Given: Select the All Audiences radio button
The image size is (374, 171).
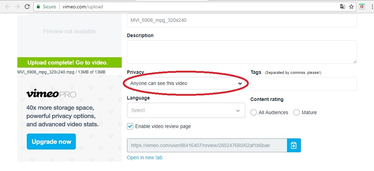Looking at the screenshot, I should [254, 112].
